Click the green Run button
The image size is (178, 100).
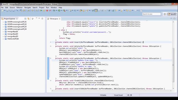(59, 11)
